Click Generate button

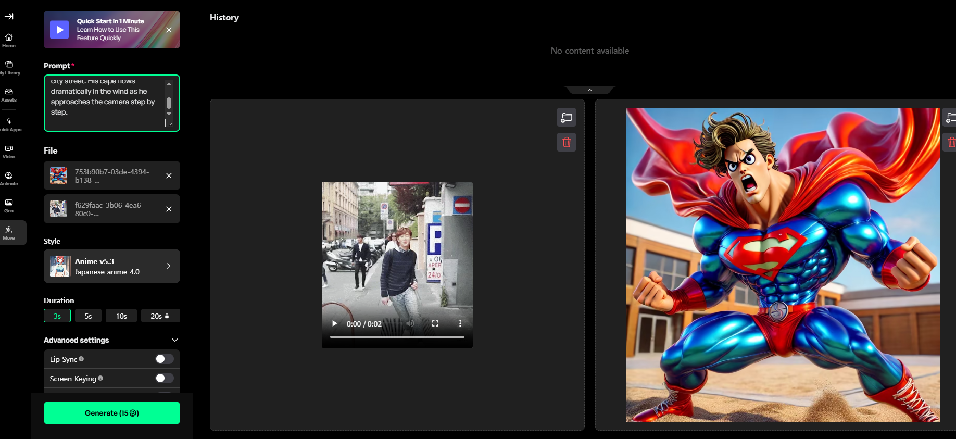pyautogui.click(x=112, y=413)
